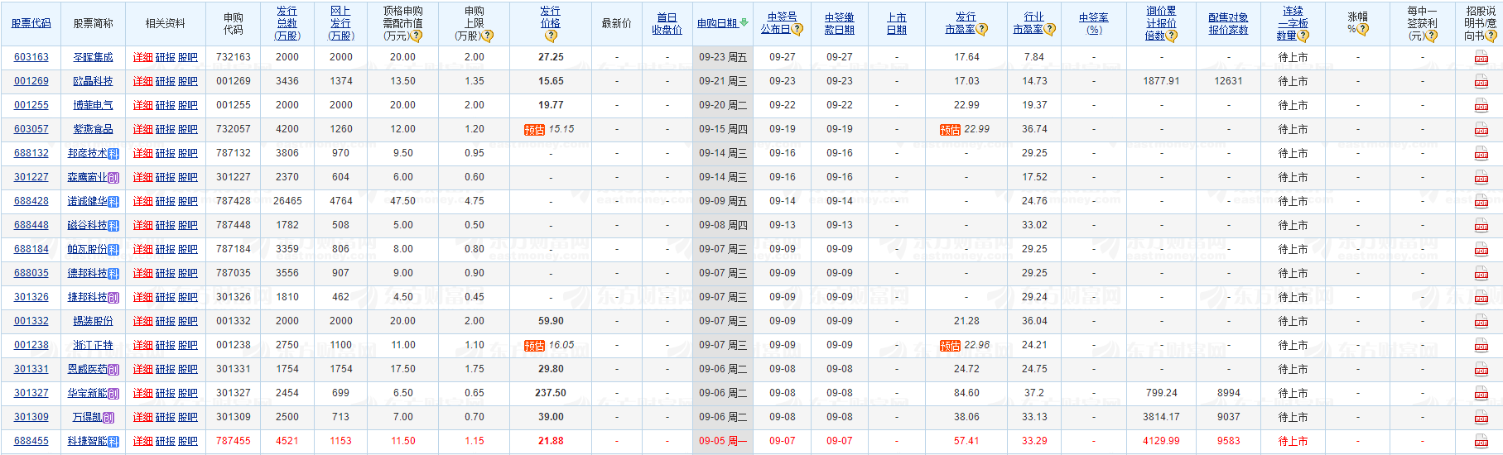Open stock name link 华宝新能
The image size is (1503, 455).
click(88, 393)
